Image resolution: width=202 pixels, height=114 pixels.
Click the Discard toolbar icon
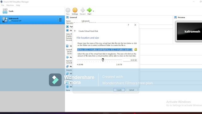coord(83,11)
